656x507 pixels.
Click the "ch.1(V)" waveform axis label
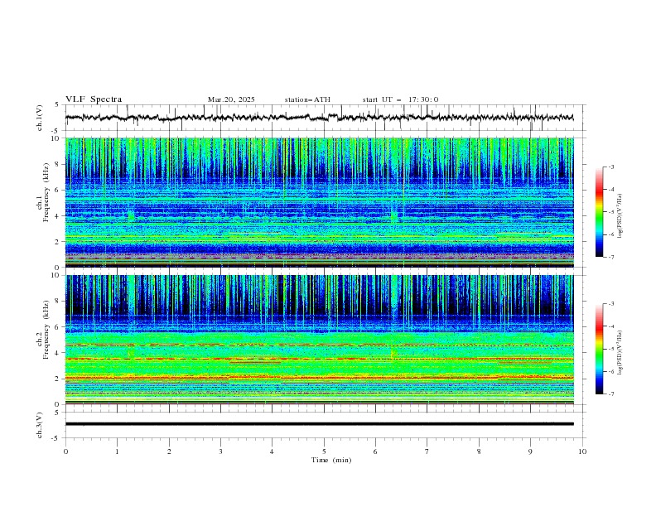pos(40,118)
